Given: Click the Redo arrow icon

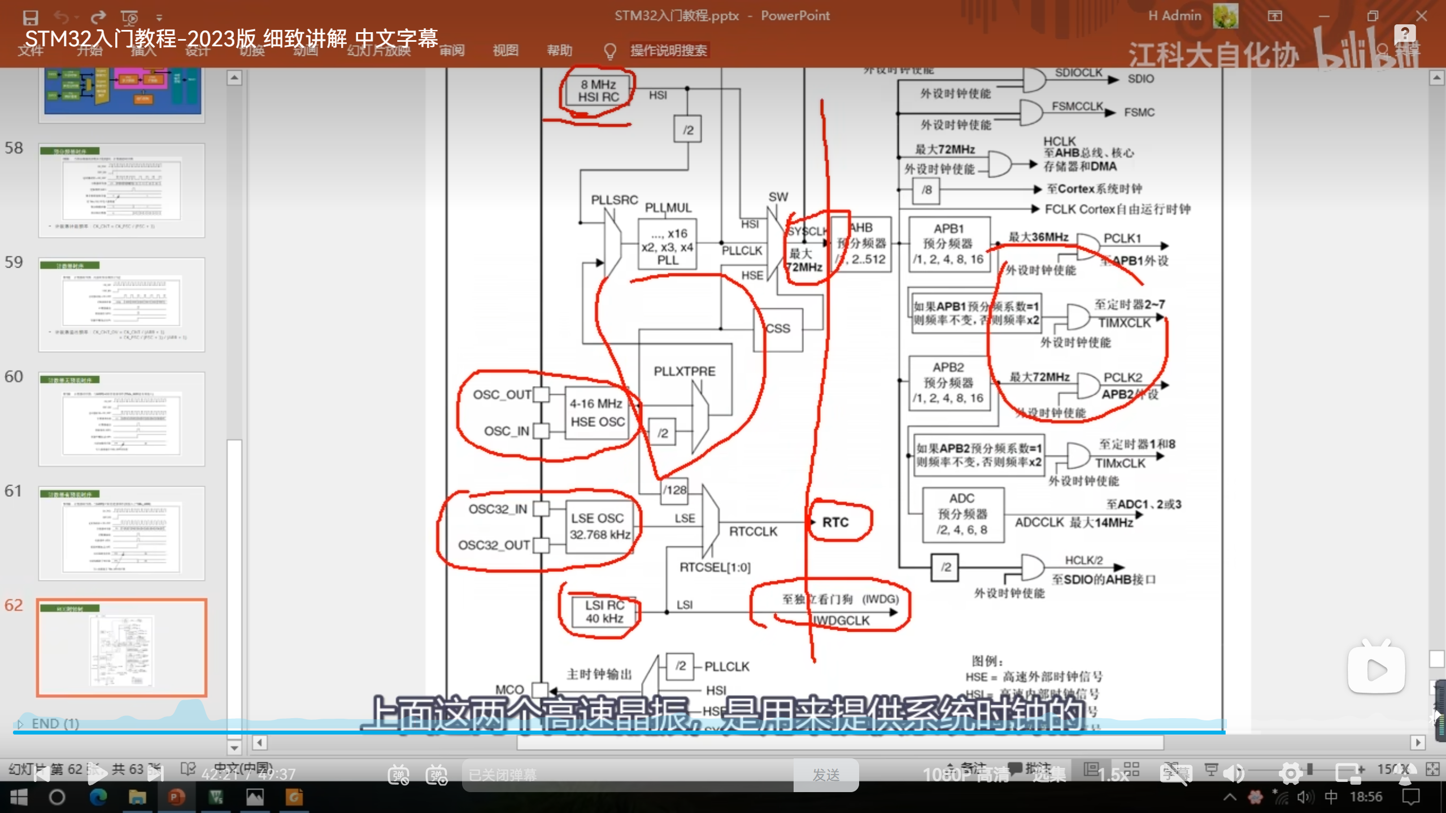Looking at the screenshot, I should coord(98,18).
